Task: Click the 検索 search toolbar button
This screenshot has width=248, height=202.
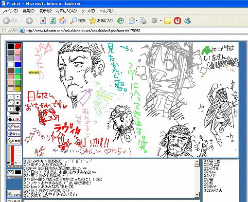Action: point(78,21)
